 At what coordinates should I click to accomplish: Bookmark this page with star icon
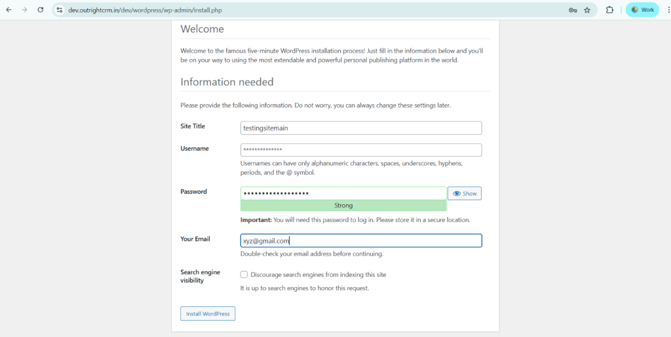[x=587, y=10]
